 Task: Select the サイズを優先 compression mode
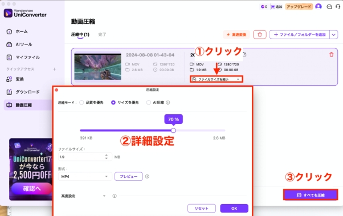113,102
